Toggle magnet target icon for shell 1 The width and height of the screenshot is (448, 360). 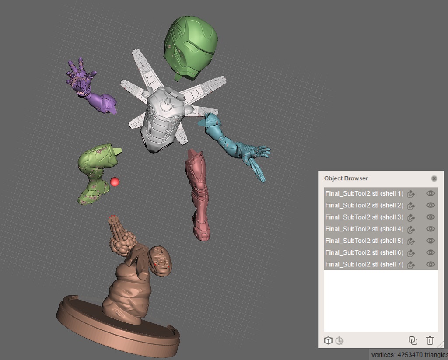(410, 194)
